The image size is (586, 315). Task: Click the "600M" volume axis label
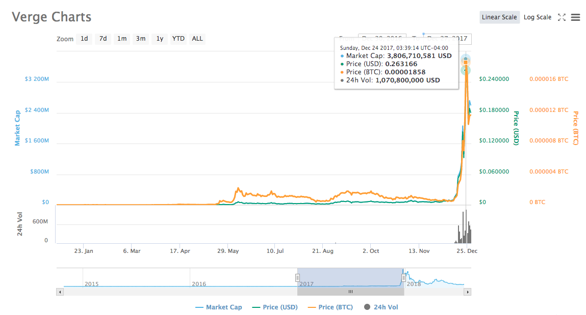pos(40,221)
